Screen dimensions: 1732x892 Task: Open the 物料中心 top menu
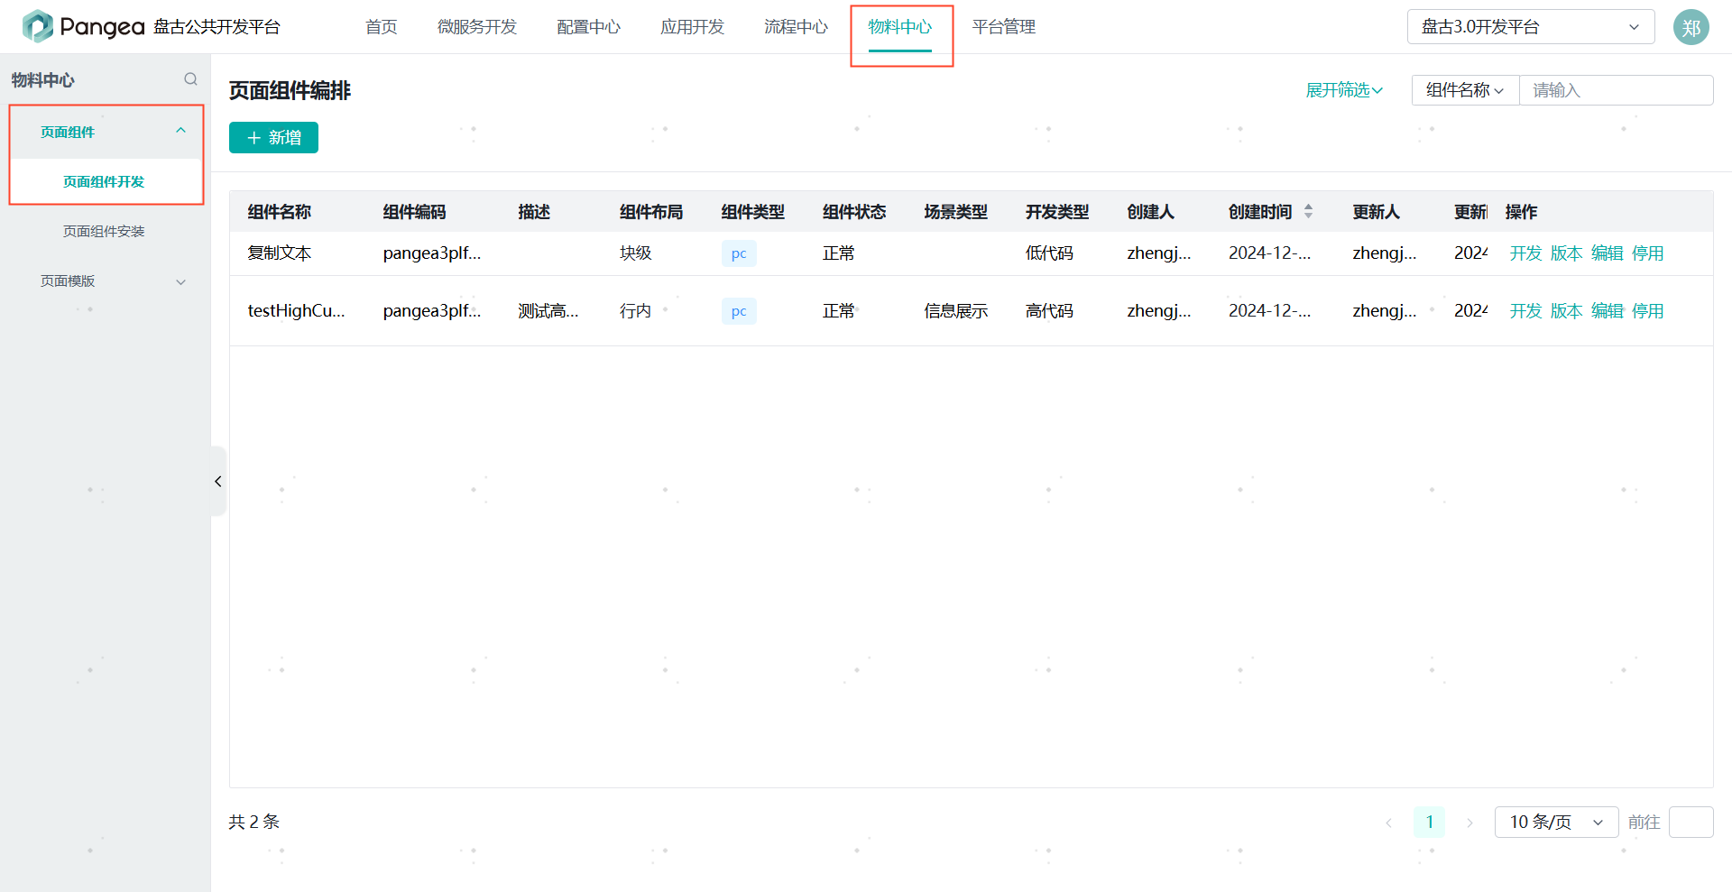click(900, 27)
